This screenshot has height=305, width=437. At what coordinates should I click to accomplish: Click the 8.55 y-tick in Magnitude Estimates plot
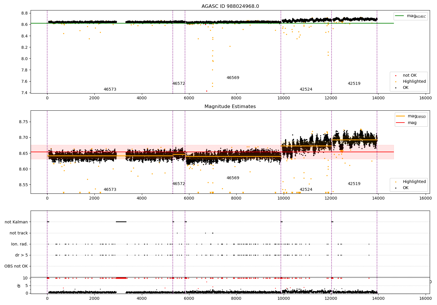coord(24,185)
